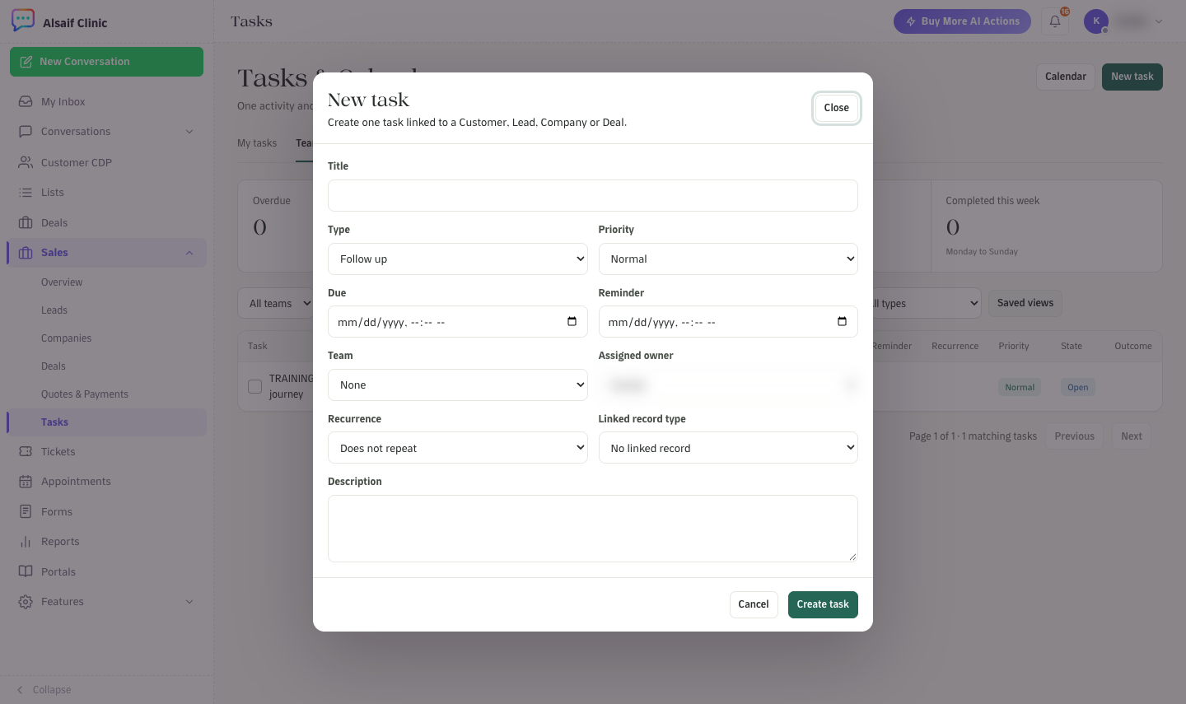Click the Reports bar chart icon
Viewport: 1186px width, 704px height.
click(26, 542)
